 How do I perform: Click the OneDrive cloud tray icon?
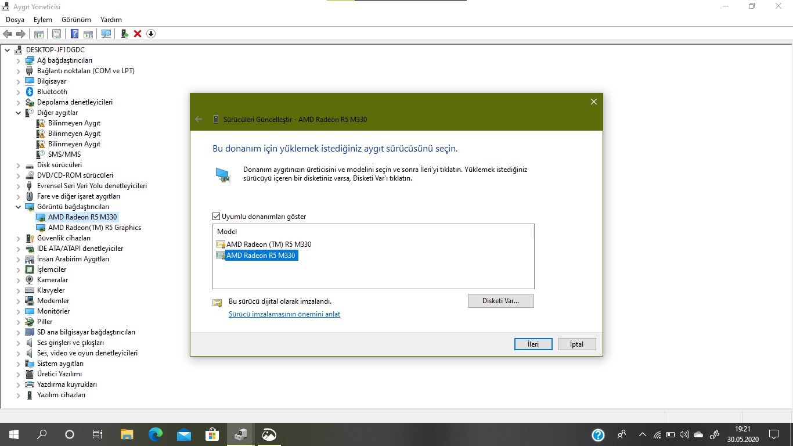pyautogui.click(x=698, y=434)
